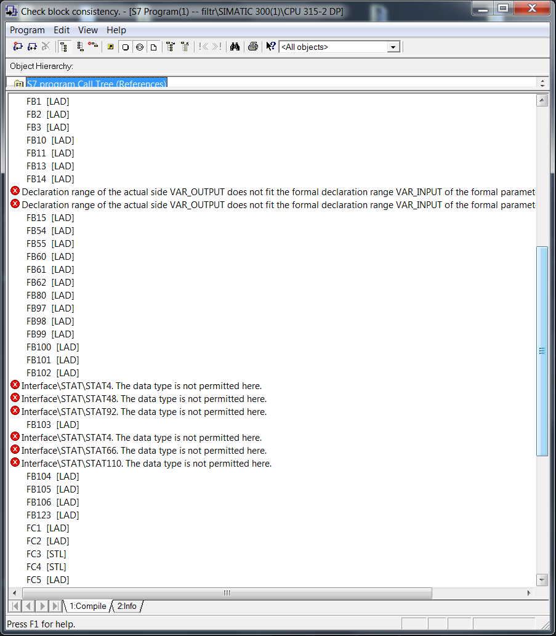Click the collapse all tree icon

[185, 47]
